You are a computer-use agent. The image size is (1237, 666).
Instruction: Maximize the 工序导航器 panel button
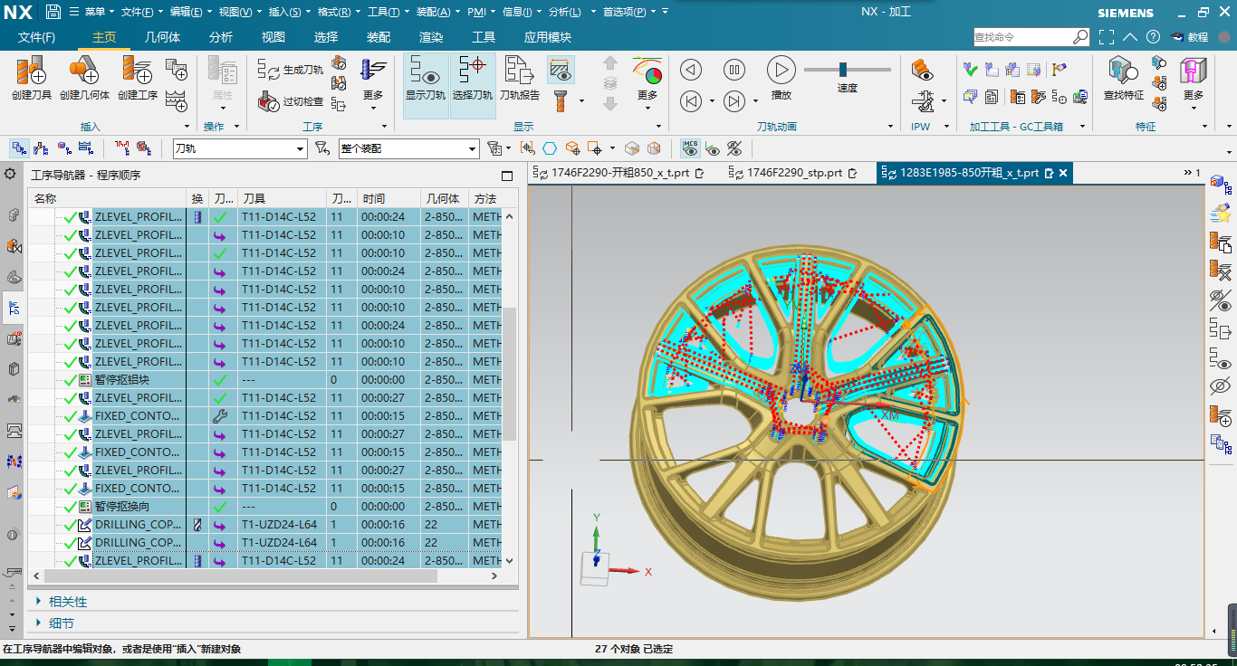pos(507,176)
